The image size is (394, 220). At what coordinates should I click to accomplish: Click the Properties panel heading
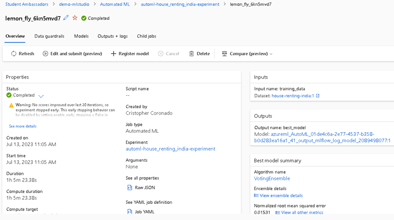(x=17, y=77)
